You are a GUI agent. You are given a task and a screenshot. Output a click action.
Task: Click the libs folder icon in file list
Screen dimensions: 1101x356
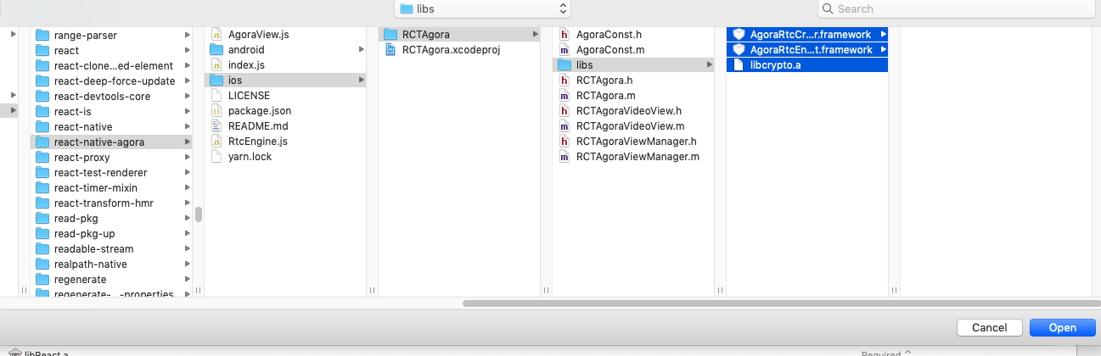565,65
